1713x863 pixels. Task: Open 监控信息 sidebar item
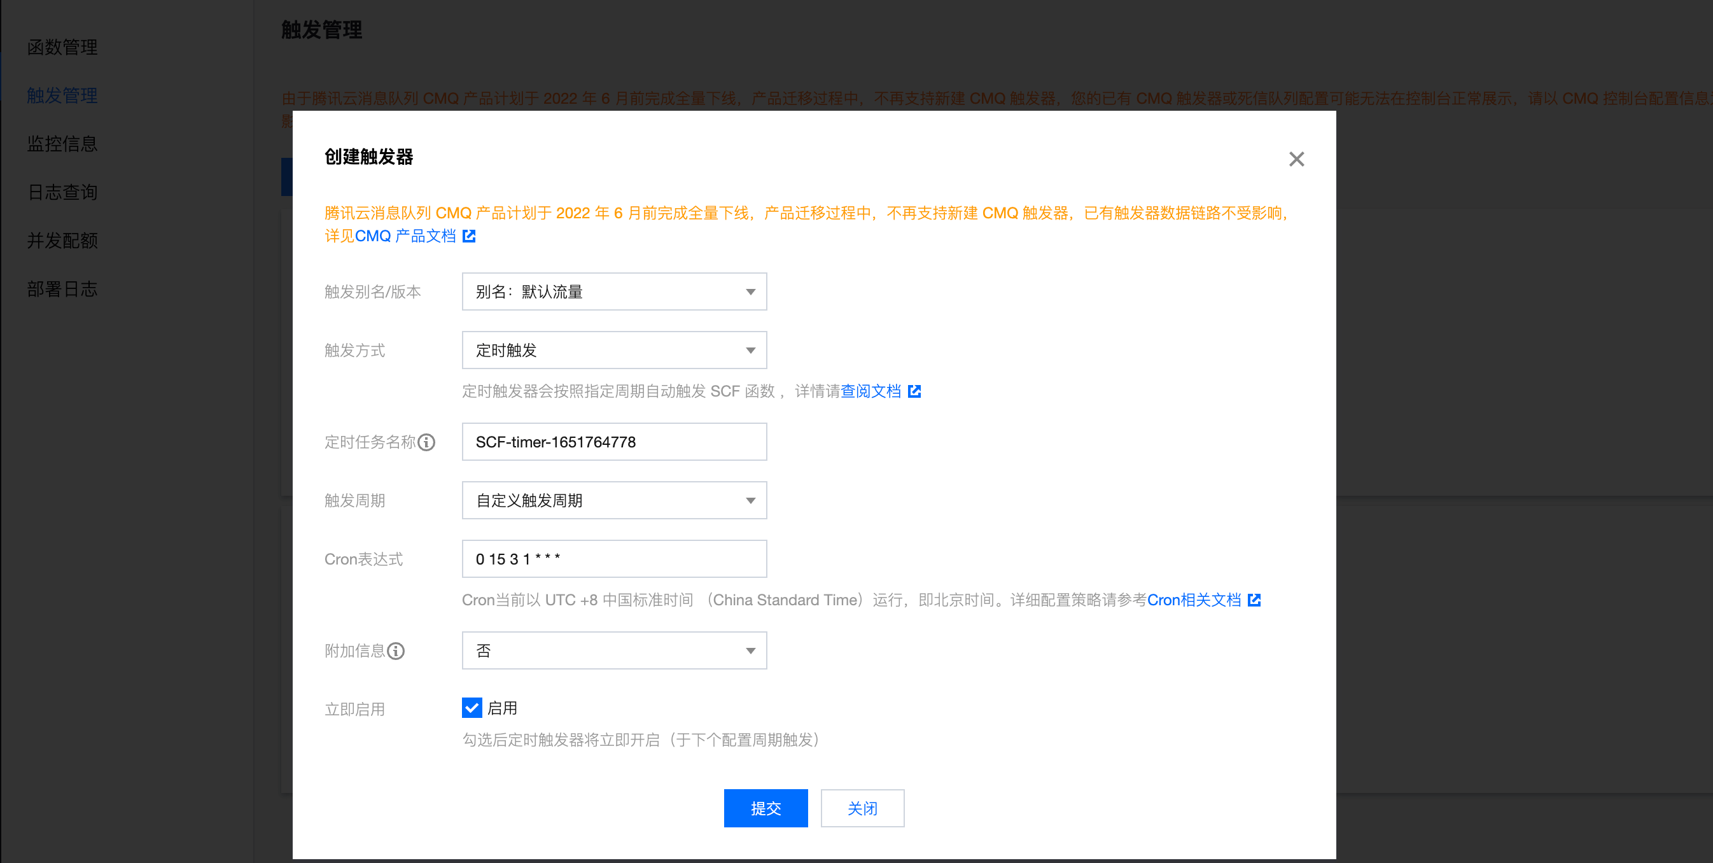pyautogui.click(x=62, y=144)
